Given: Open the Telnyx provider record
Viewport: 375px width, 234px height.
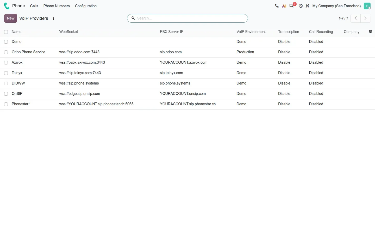Looking at the screenshot, I should click(17, 73).
